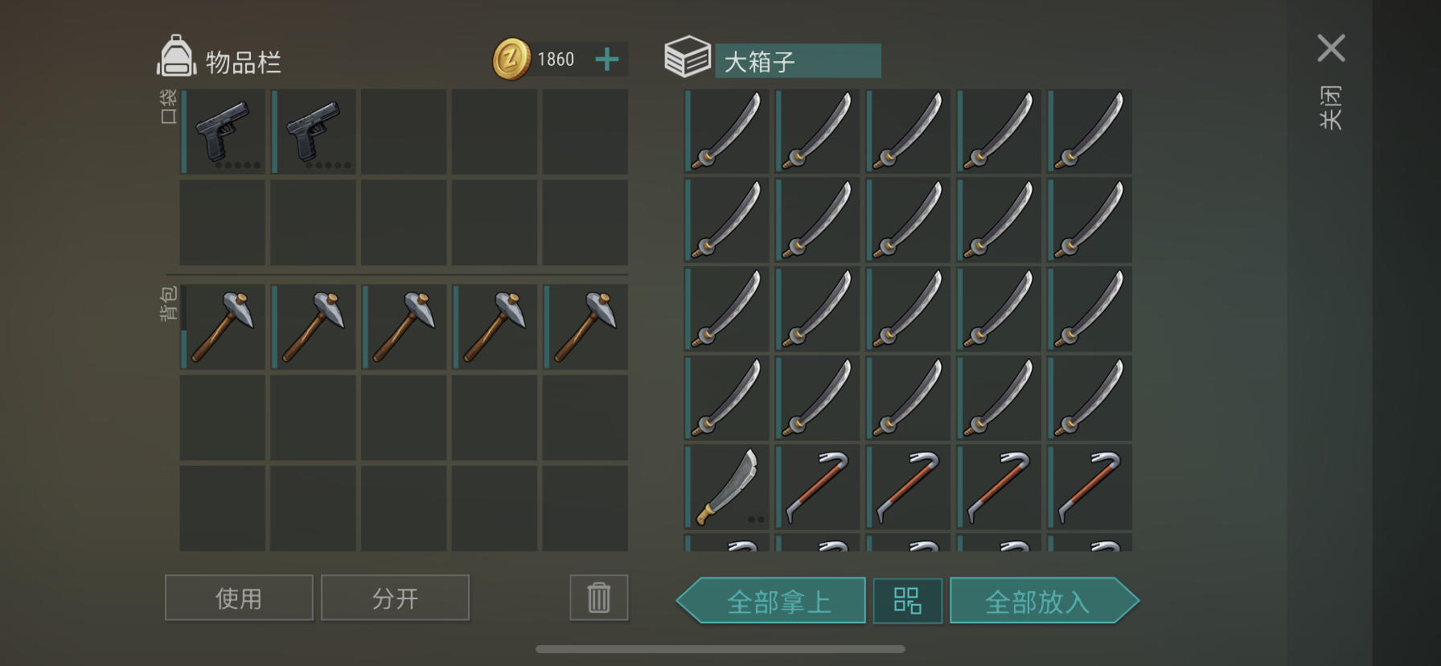Select the second pistol in pocket
The height and width of the screenshot is (666, 1441).
314,132
